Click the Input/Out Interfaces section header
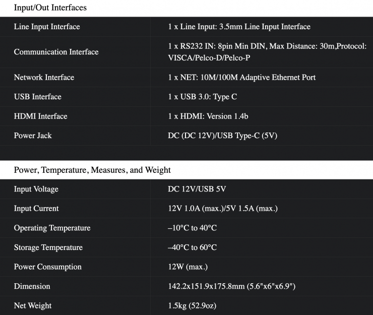This screenshot has width=373, height=315. [50, 8]
